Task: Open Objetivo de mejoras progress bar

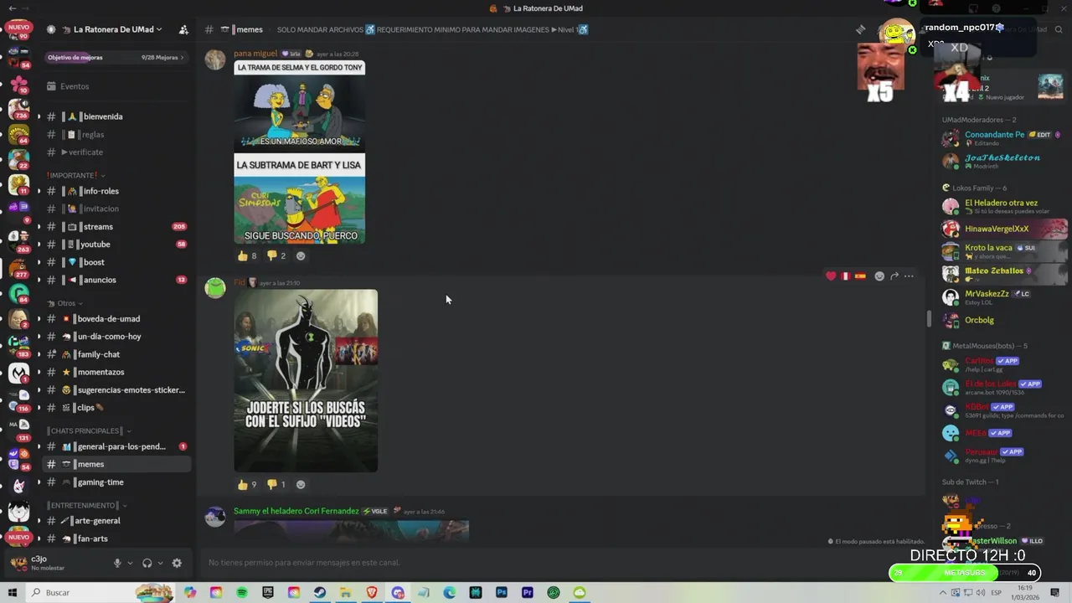Action: tap(116, 58)
